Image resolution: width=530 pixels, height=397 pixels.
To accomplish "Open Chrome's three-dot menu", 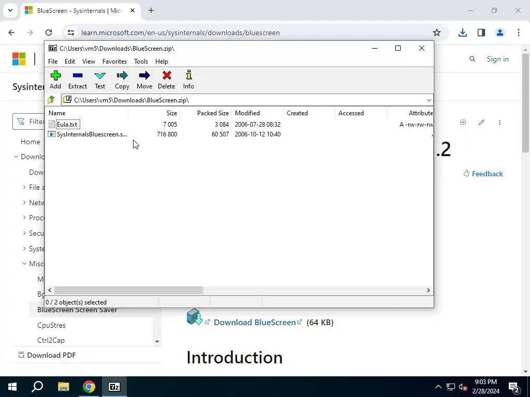I will (x=519, y=33).
